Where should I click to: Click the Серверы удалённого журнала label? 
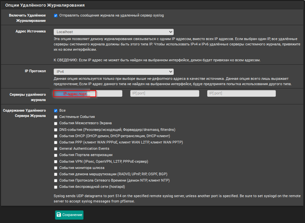pos(28,97)
